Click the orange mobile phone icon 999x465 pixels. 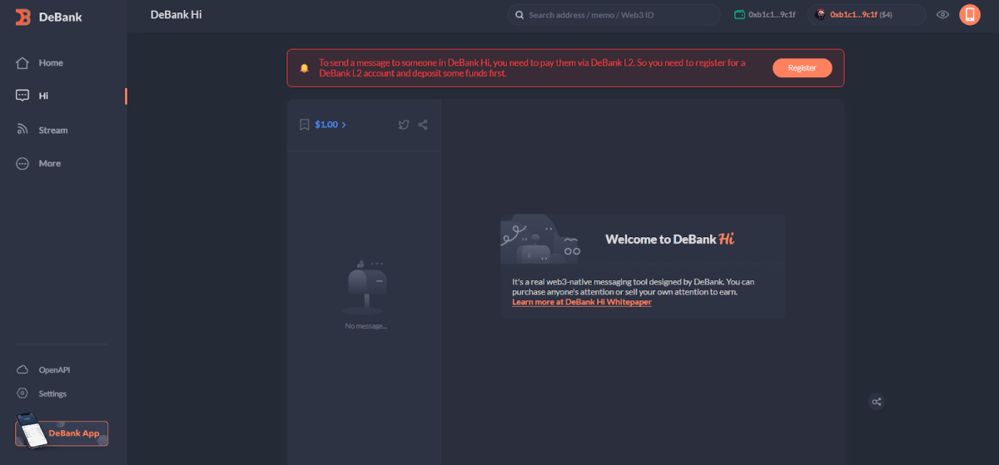click(969, 15)
